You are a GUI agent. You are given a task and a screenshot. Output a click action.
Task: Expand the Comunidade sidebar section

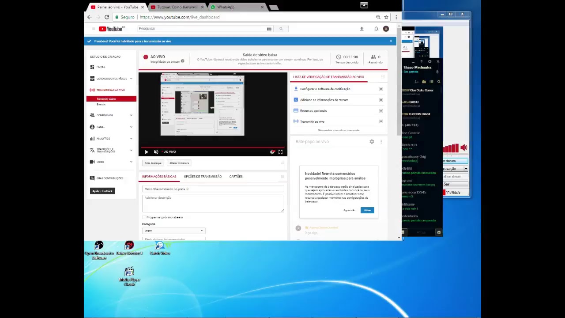click(111, 115)
